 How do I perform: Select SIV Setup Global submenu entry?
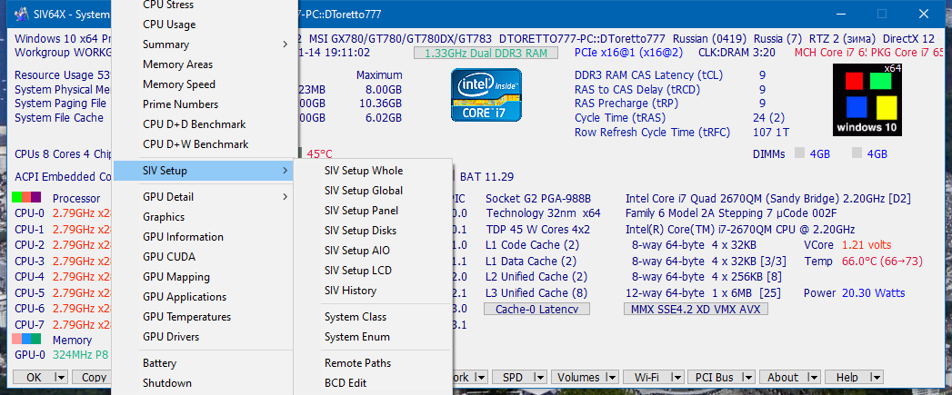pyautogui.click(x=373, y=191)
